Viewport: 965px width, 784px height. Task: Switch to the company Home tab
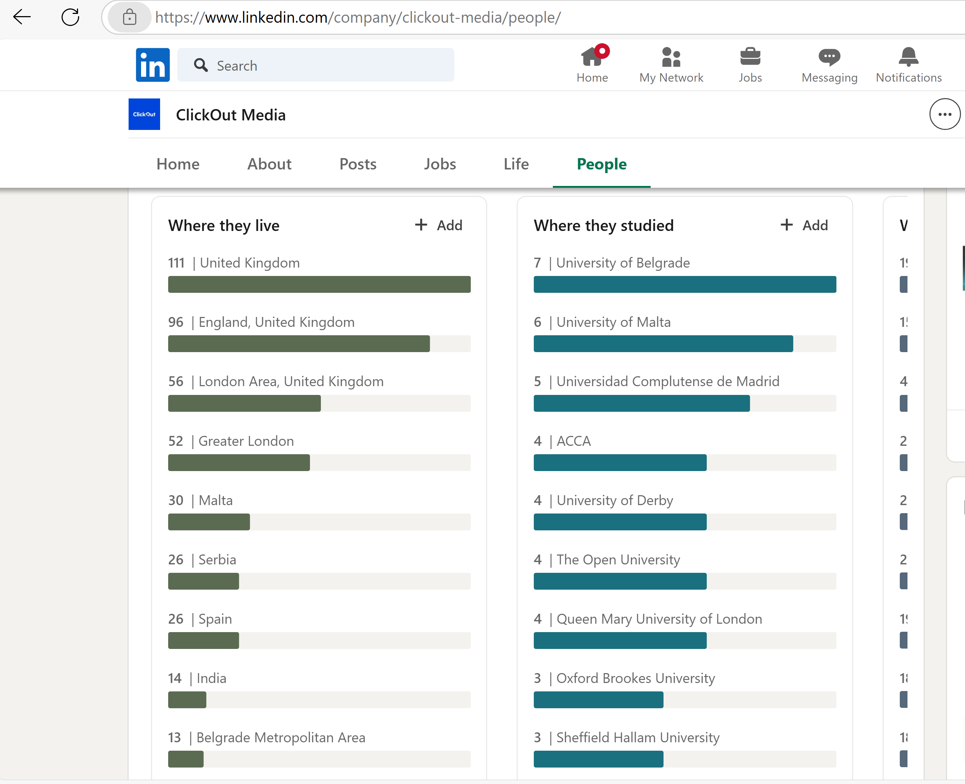pyautogui.click(x=178, y=164)
